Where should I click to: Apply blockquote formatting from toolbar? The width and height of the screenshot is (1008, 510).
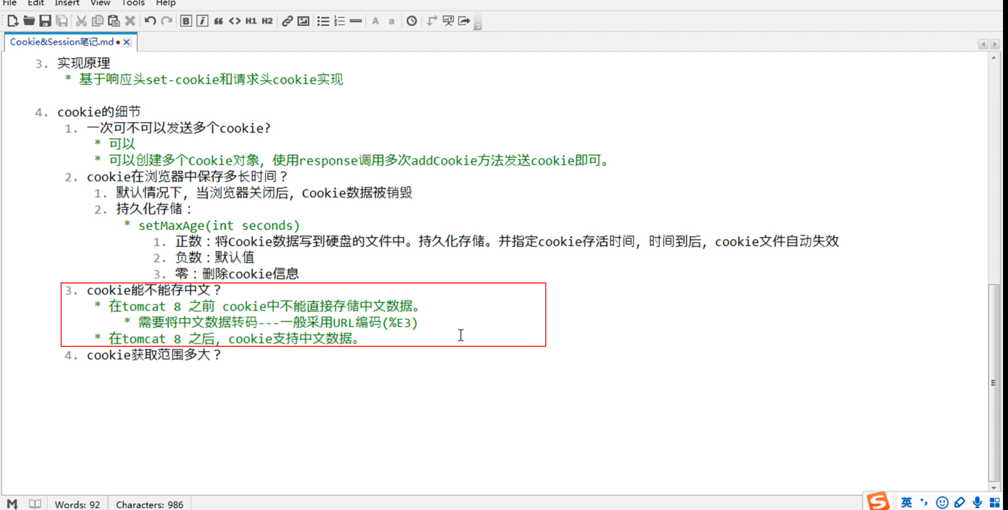click(x=218, y=21)
